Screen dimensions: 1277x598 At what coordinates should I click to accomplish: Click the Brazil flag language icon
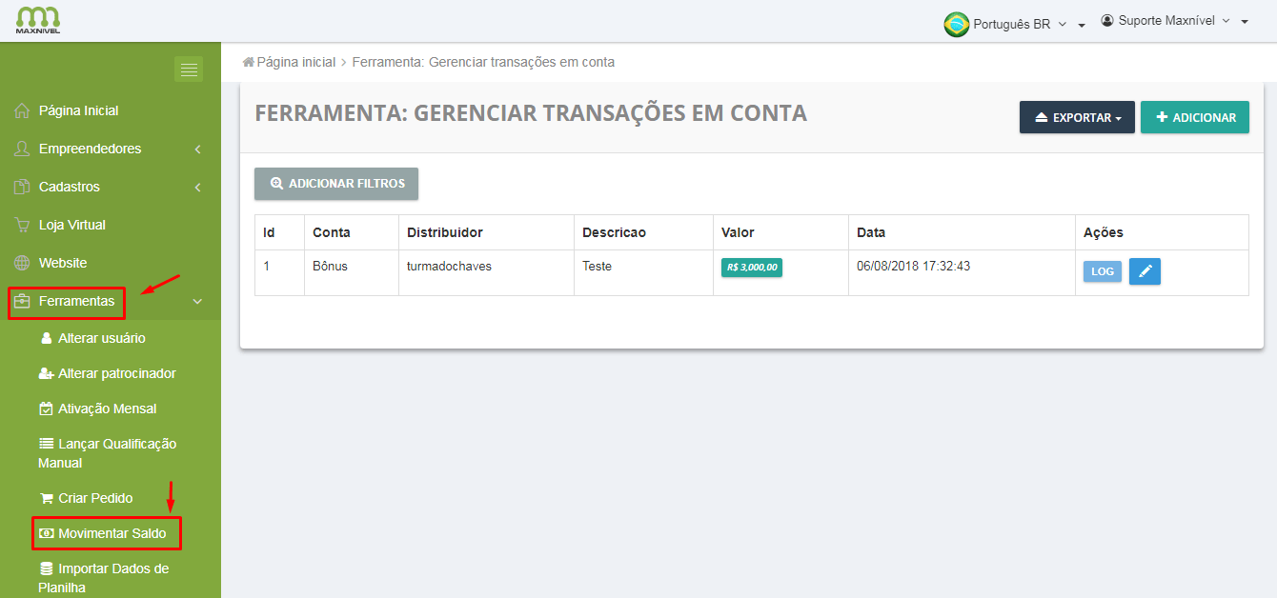(x=956, y=25)
